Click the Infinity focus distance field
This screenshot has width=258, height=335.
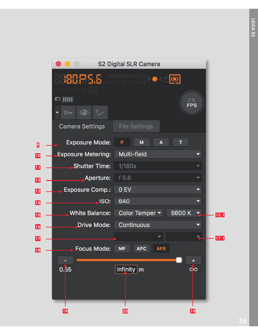tap(126, 269)
